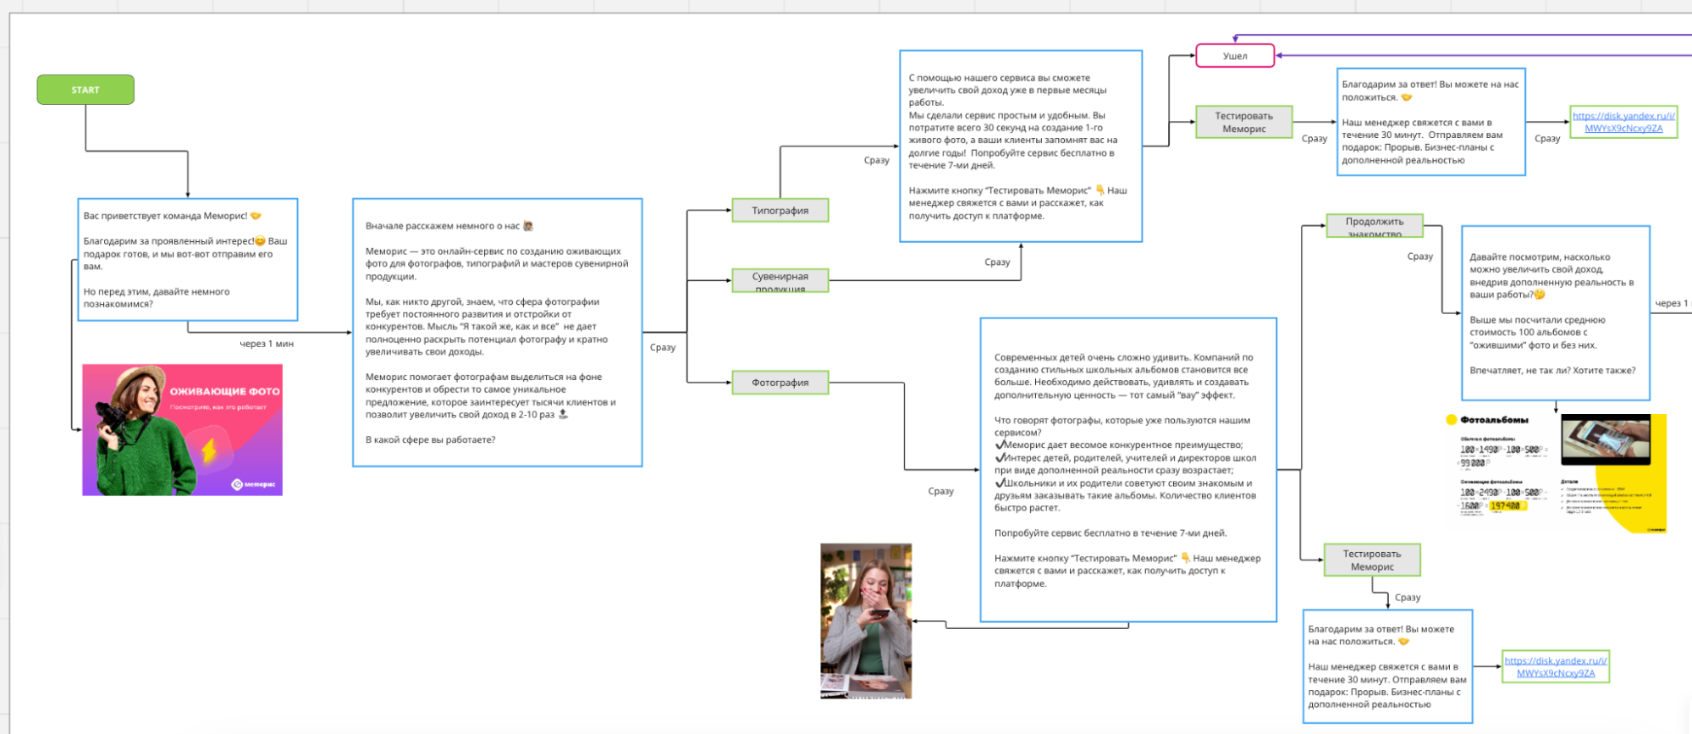1692x734 pixels.
Task: Open the photo of surprised woman with phone
Action: coord(866,621)
